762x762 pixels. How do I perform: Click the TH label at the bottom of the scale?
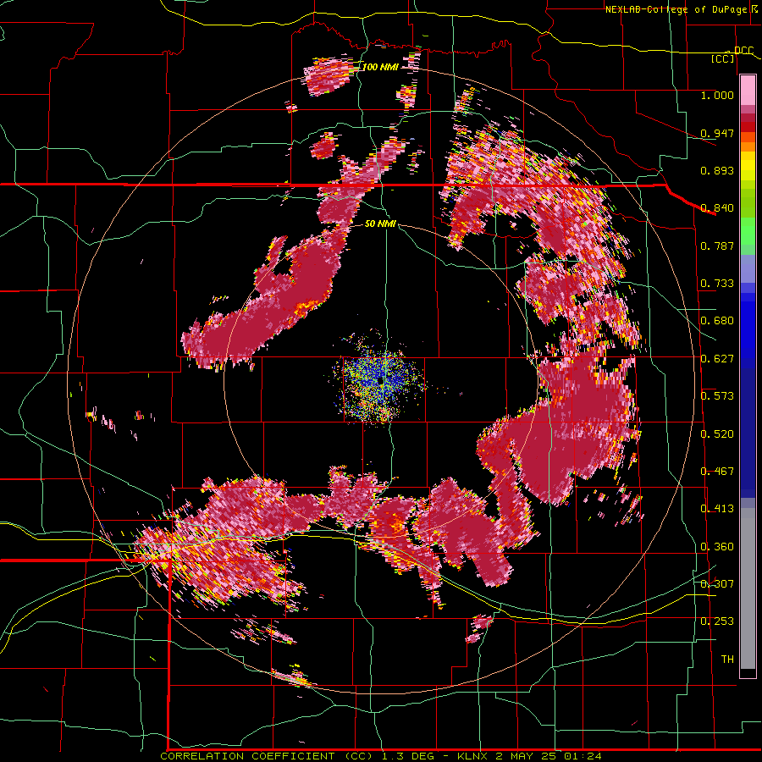coord(727,660)
